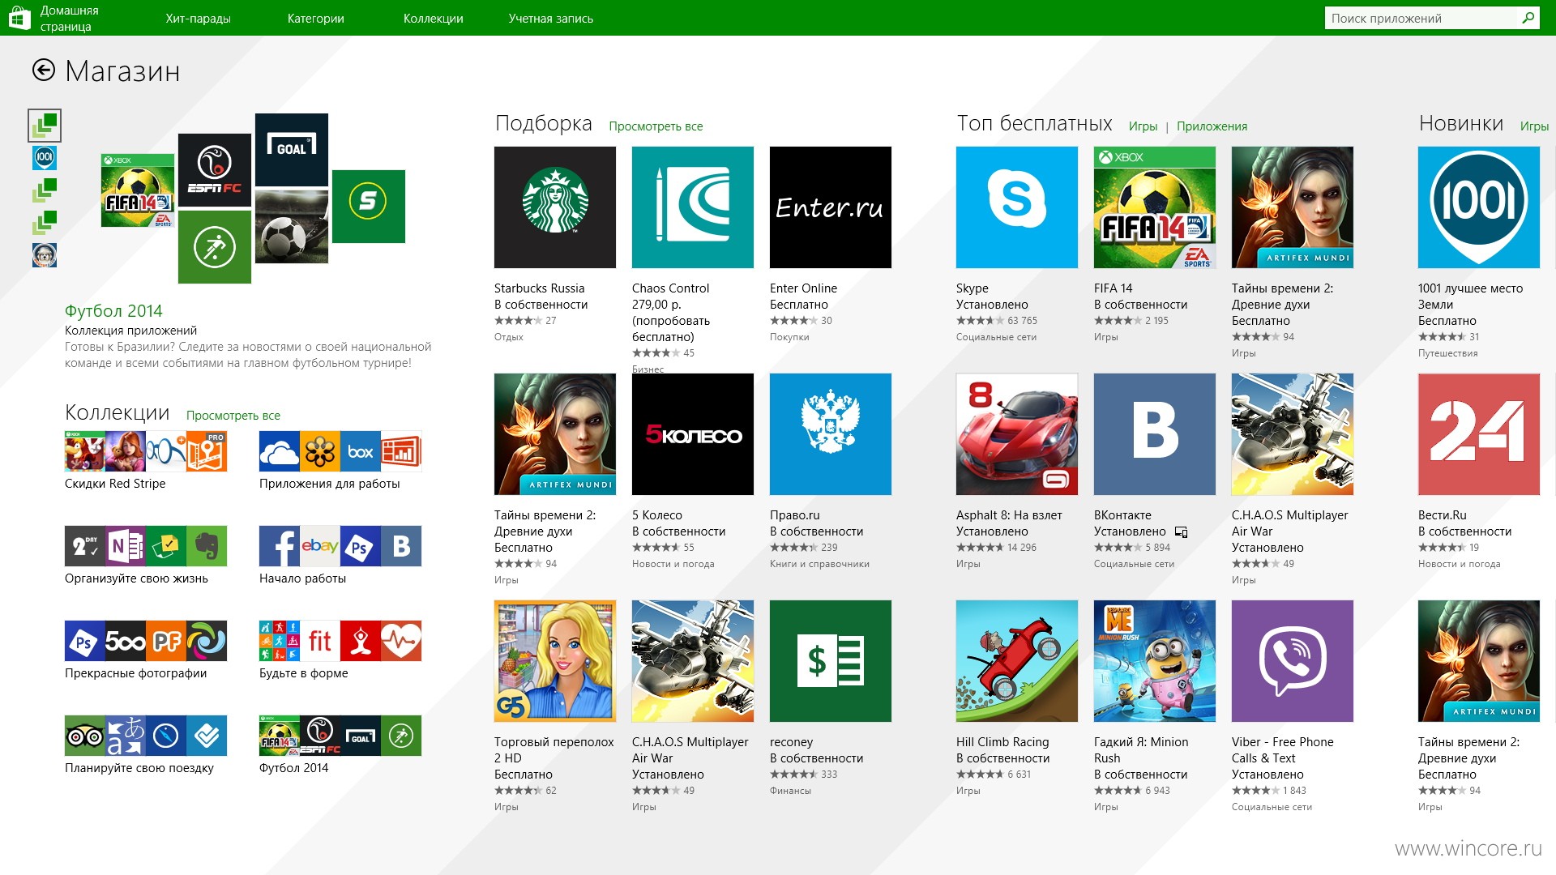Open the Хит-парады tab

[x=199, y=18]
